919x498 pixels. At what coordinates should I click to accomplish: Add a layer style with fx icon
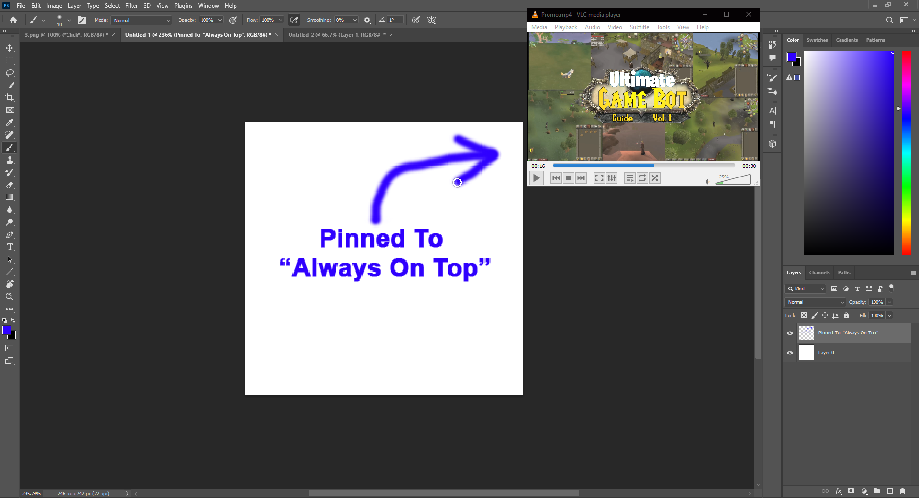click(x=838, y=491)
